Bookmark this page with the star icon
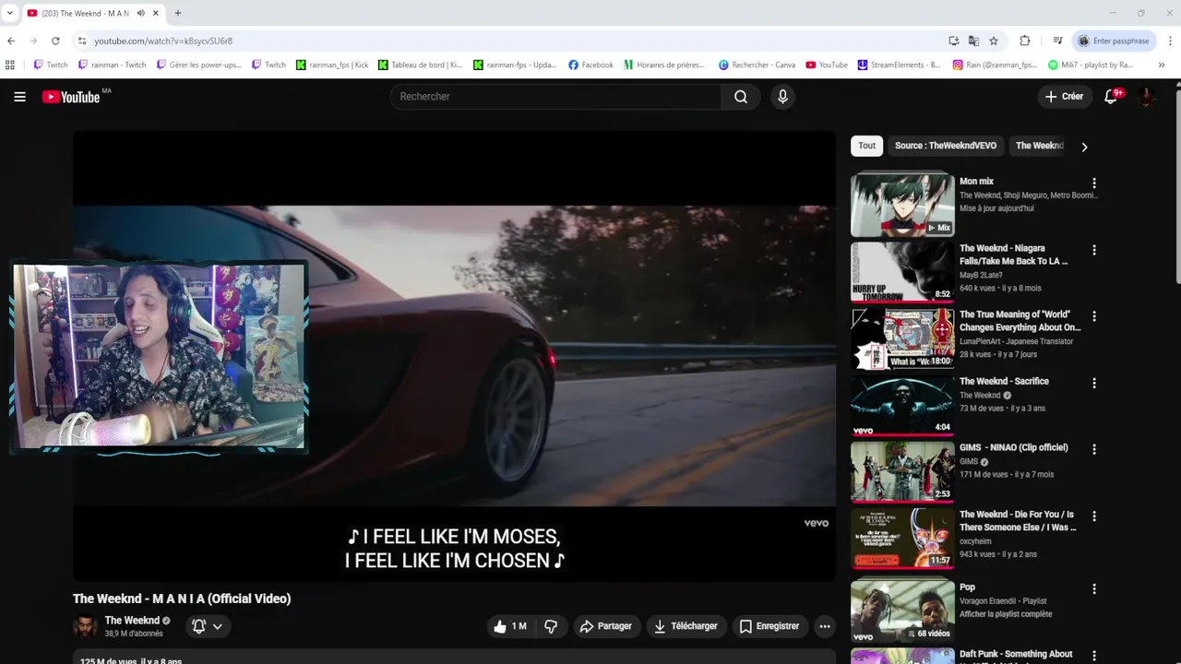 (994, 41)
